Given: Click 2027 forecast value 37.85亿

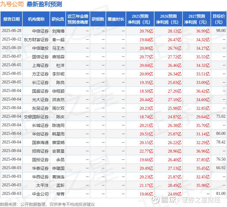Looking at the screenshot, I should click(x=203, y=160).
